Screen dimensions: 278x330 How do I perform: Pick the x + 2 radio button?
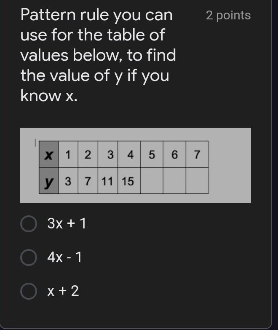[29, 291]
